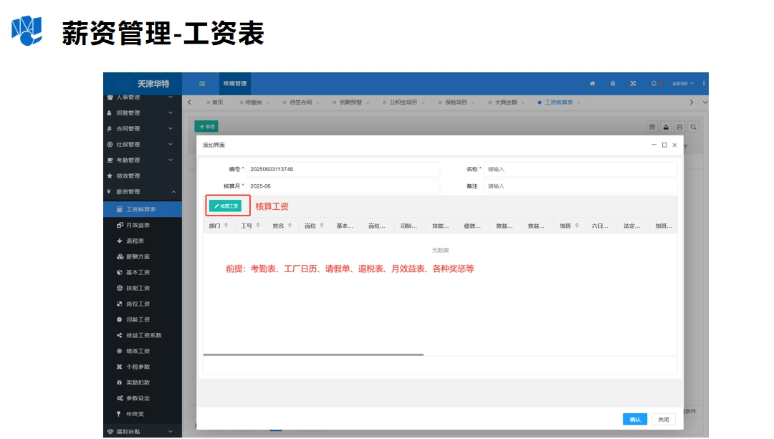Switch to the 待缴纳 tab
This screenshot has width=774, height=439.
253,102
